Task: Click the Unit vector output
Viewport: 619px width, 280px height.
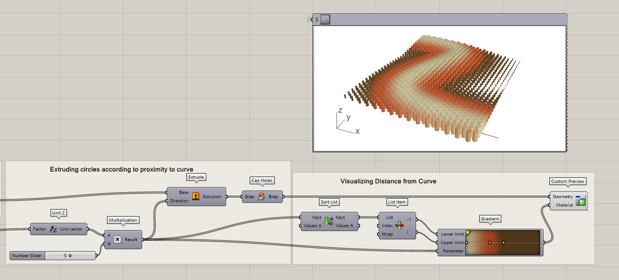Action: pos(71,229)
